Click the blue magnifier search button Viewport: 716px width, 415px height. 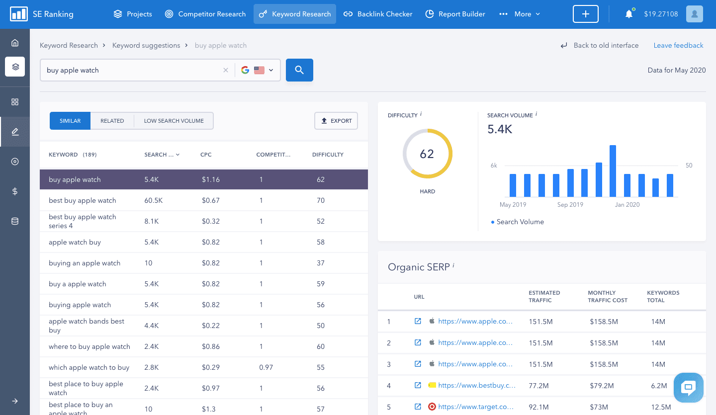click(299, 70)
